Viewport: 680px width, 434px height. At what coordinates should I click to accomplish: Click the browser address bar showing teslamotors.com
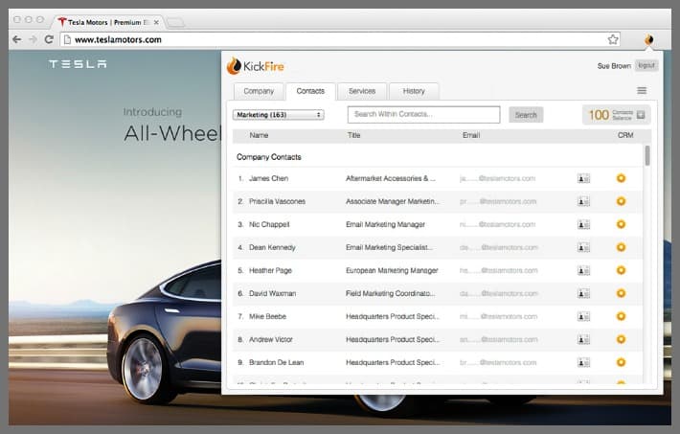[326, 39]
